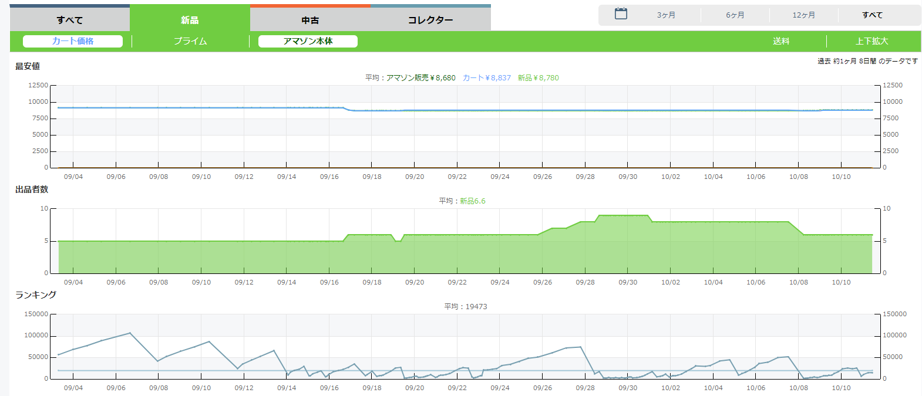Open the calendar date picker icon
The height and width of the screenshot is (396, 922).
pos(621,14)
